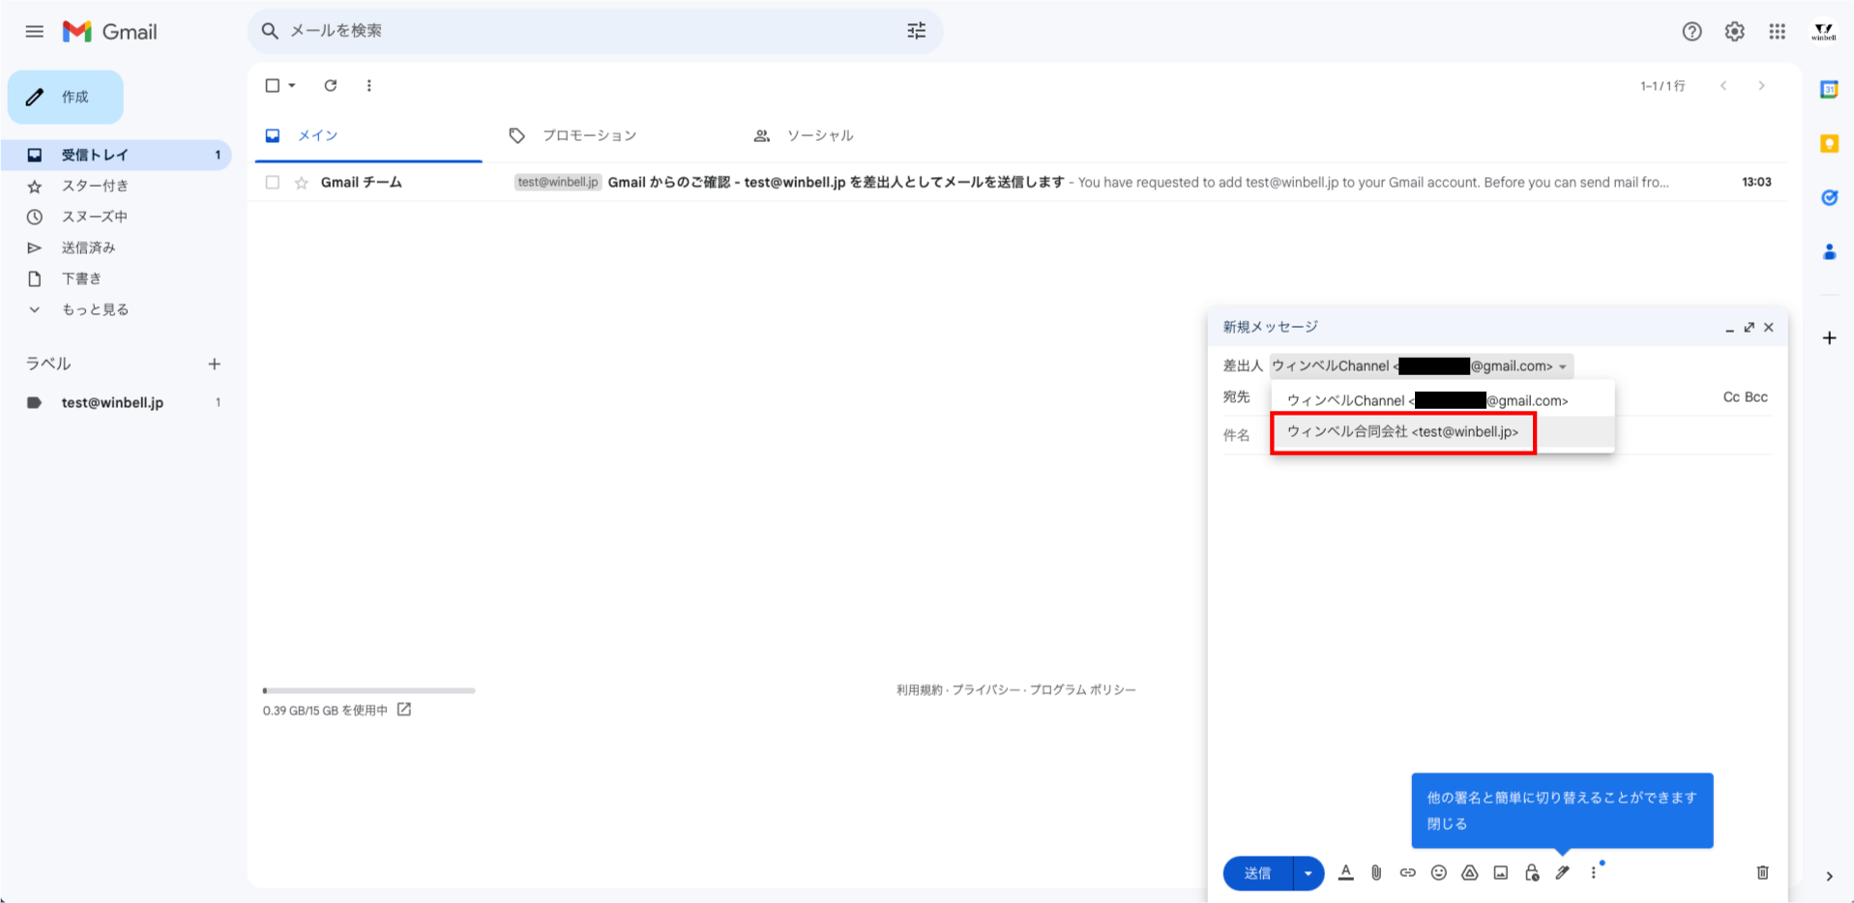Open Google Tasks side panel icon
Image resolution: width=1854 pixels, height=903 pixels.
1829,197
